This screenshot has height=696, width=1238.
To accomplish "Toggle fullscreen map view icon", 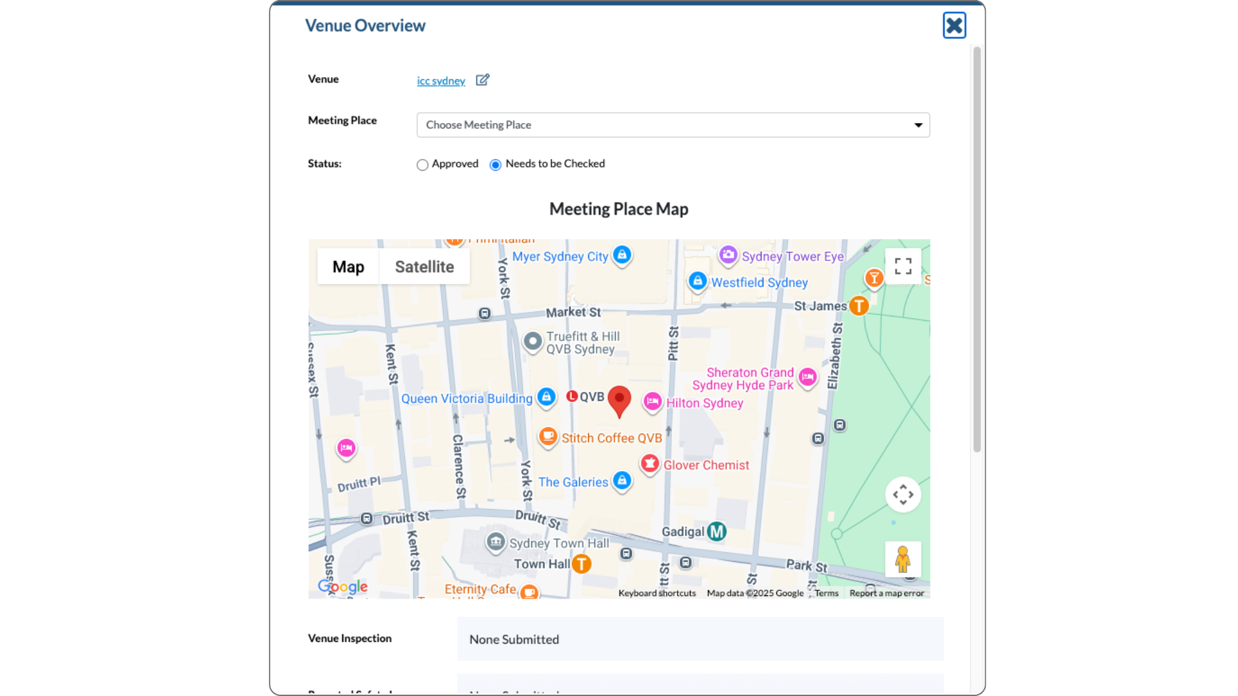I will click(x=903, y=266).
